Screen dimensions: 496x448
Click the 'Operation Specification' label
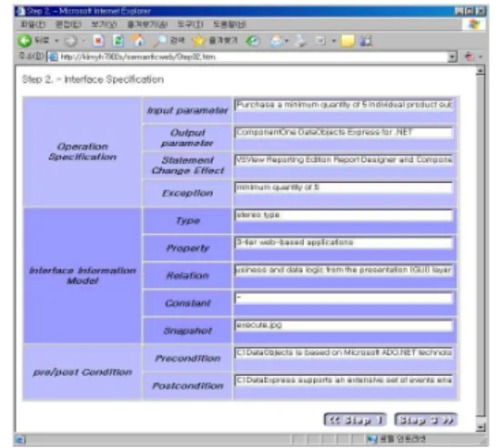(83, 151)
